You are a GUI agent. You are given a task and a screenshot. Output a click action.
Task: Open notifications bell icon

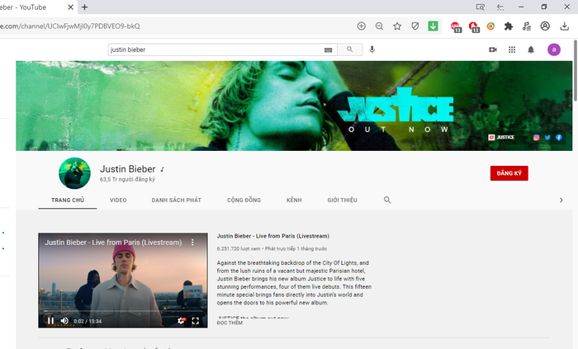tap(531, 50)
